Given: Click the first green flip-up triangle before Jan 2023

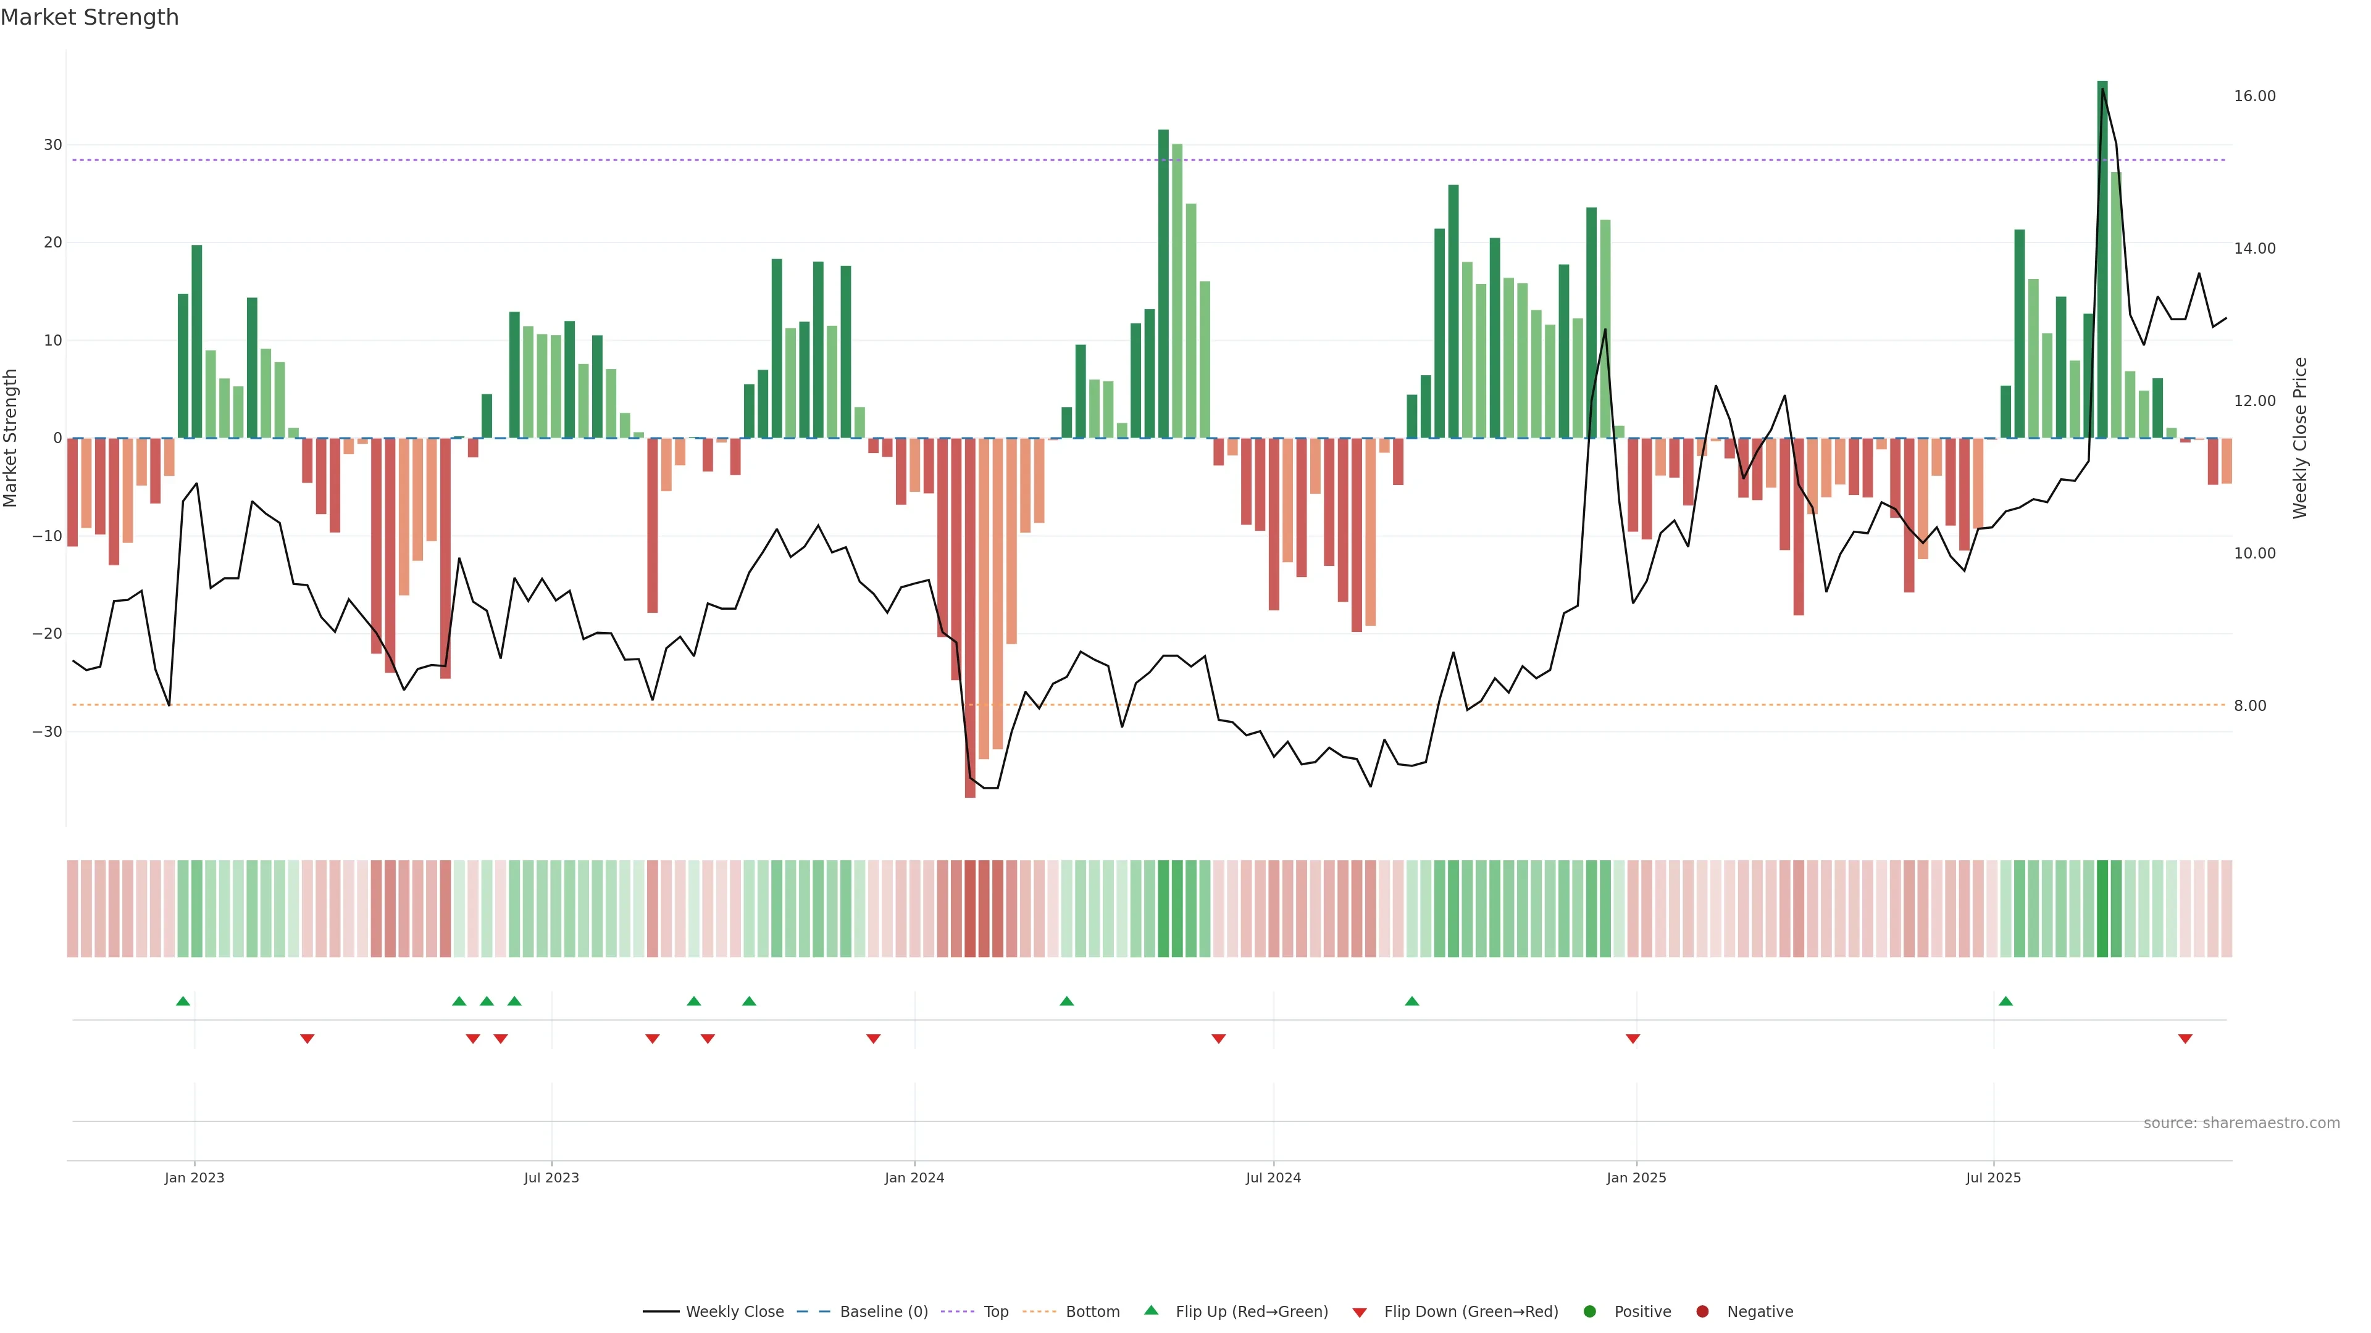Looking at the screenshot, I should [183, 1001].
